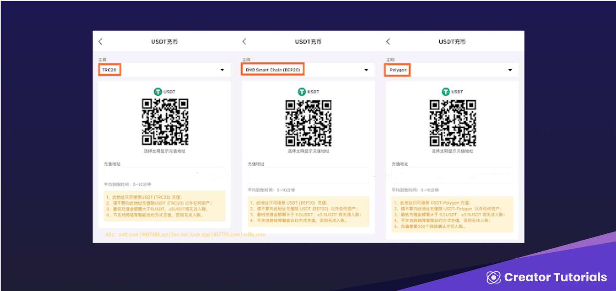
Task: Click the Tether icon in the Polygon panel
Action: click(446, 91)
